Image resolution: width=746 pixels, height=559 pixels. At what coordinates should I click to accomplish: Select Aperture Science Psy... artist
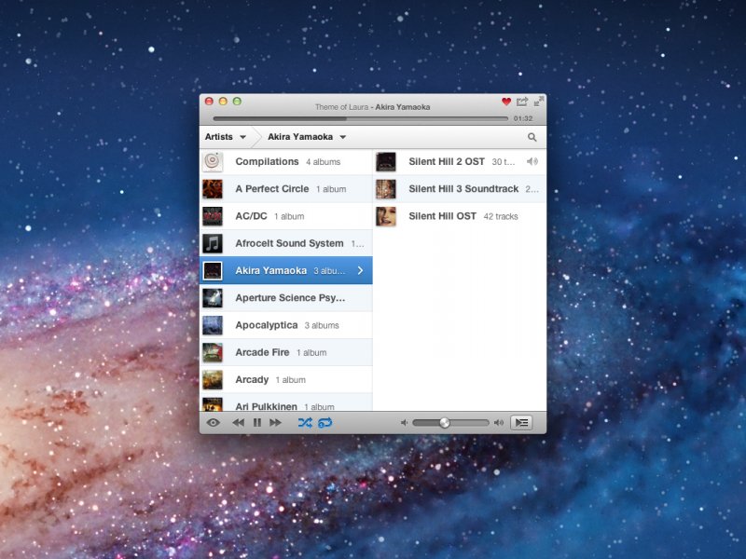coord(286,298)
